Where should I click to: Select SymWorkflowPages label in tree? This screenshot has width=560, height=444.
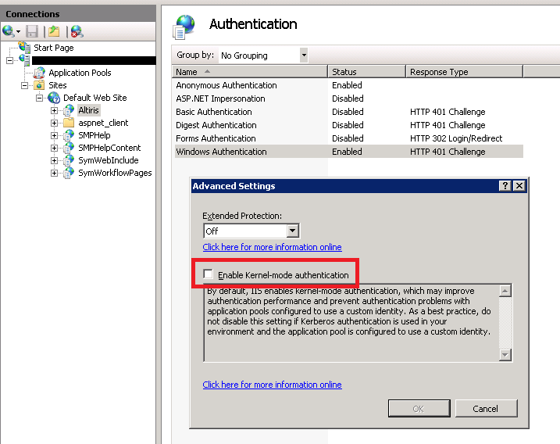coord(115,173)
